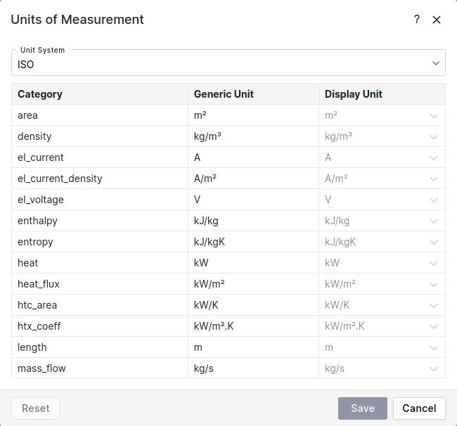Click the Save button
The height and width of the screenshot is (426, 457).
tap(363, 408)
